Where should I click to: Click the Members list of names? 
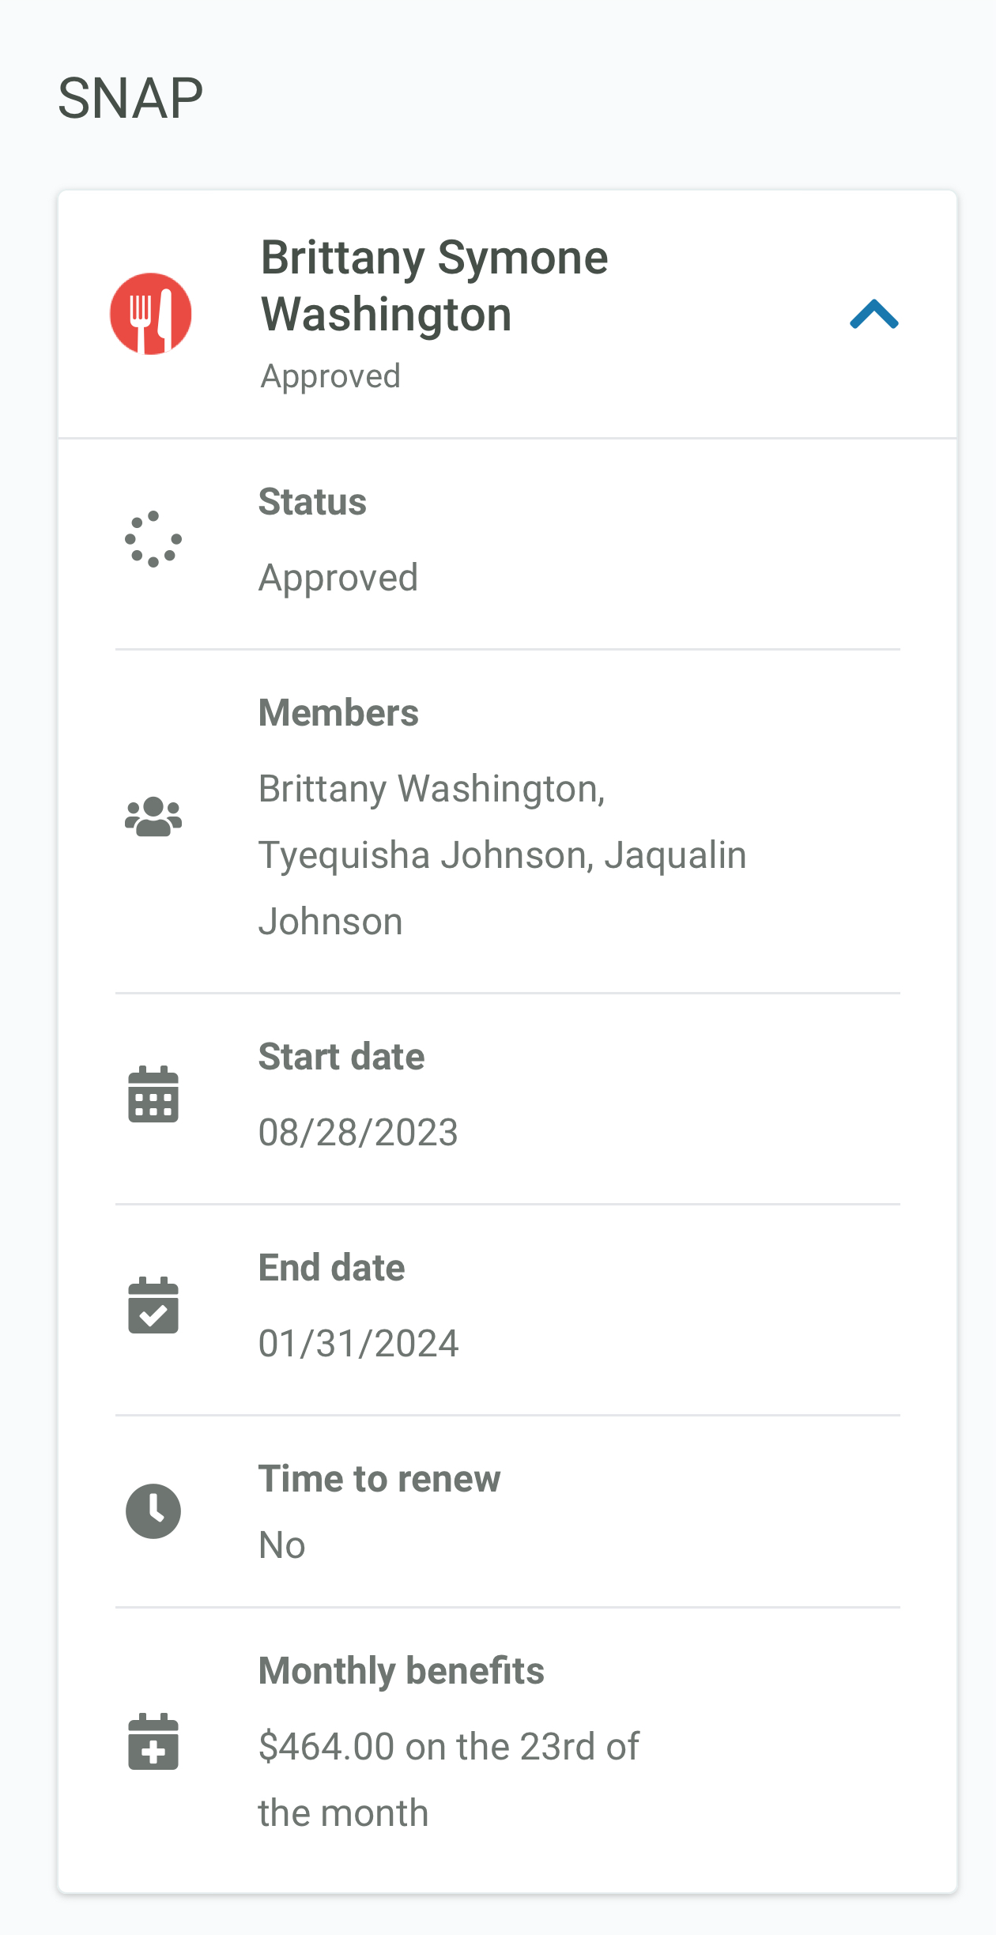[x=502, y=854]
